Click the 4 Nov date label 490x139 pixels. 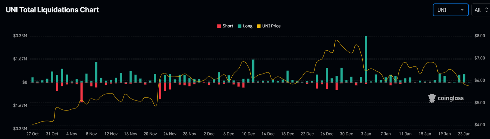pos(72,134)
